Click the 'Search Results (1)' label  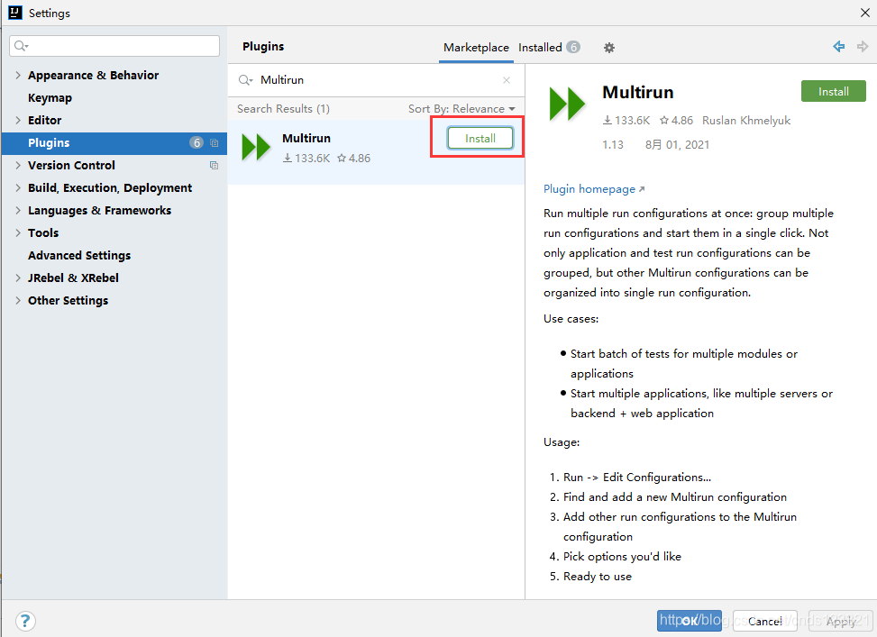283,109
